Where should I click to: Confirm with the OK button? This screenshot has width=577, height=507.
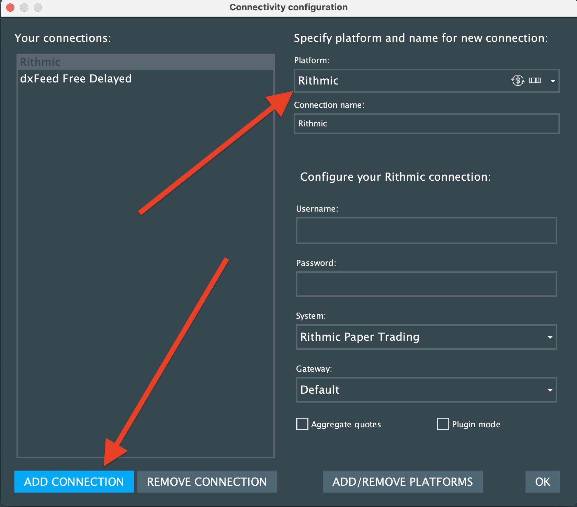542,482
